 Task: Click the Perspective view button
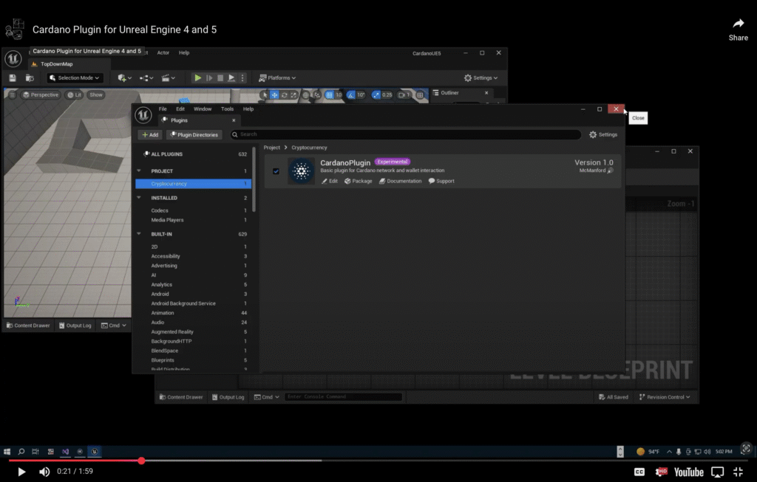pos(41,94)
